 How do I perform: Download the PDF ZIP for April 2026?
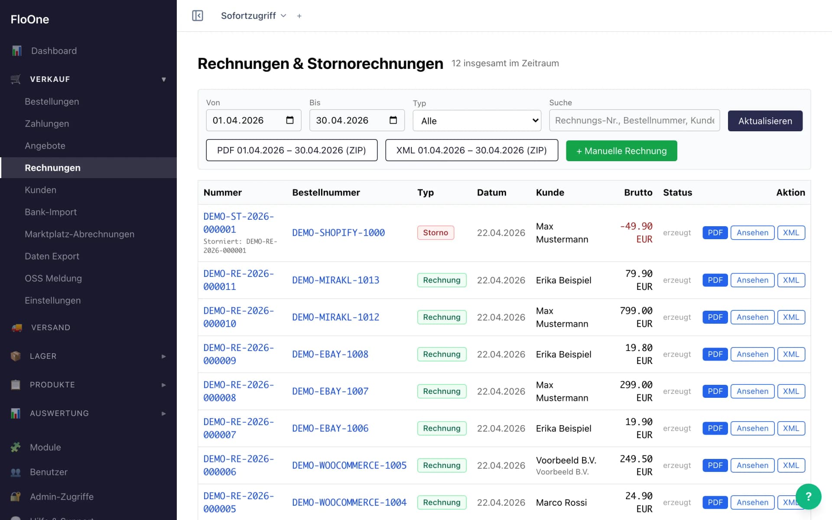(292, 150)
